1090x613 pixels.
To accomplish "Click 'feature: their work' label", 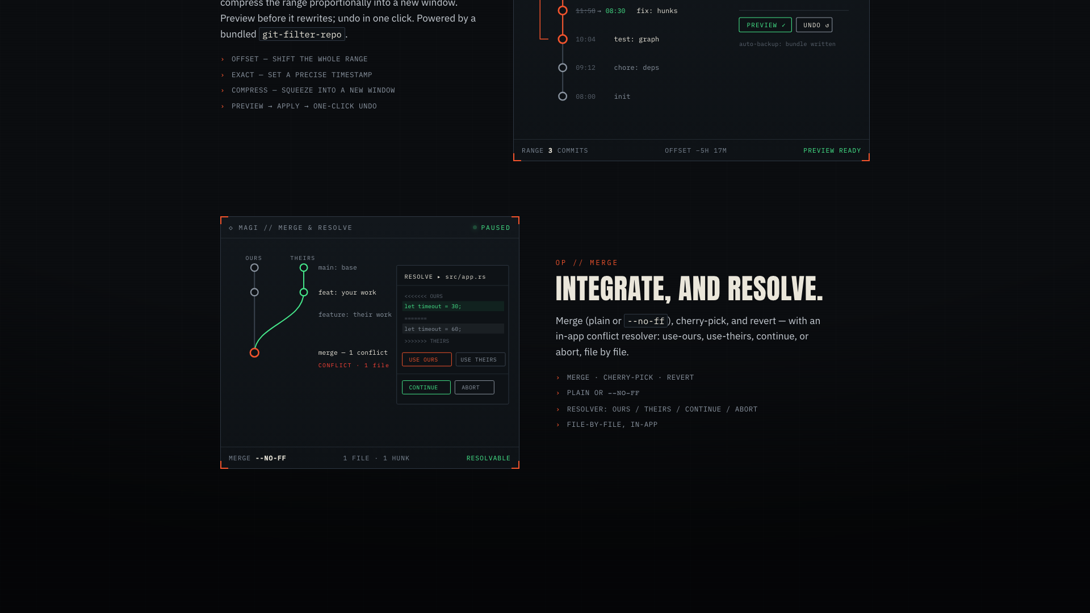I will tap(355, 315).
